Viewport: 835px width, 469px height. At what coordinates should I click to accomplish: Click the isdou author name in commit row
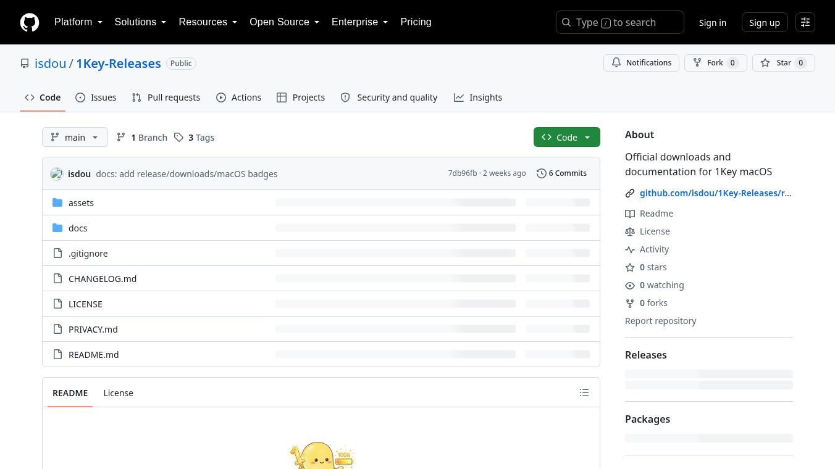click(x=79, y=174)
